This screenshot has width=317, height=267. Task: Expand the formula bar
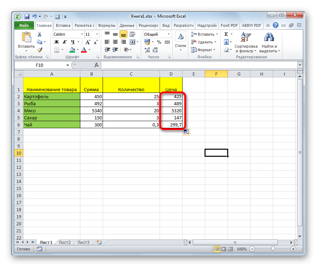(x=300, y=65)
